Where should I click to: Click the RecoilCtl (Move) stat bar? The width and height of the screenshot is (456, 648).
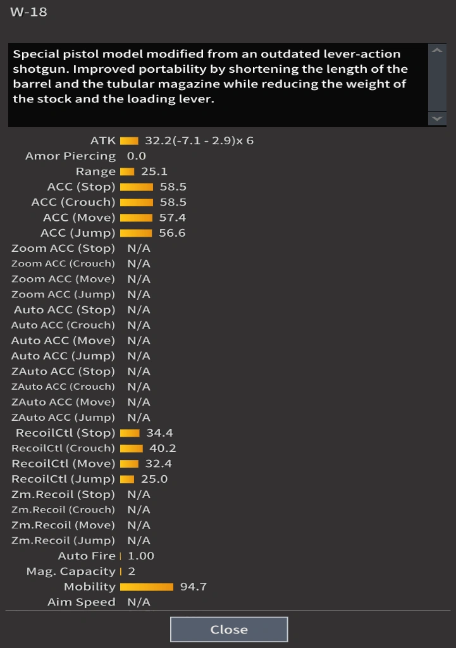point(129,464)
